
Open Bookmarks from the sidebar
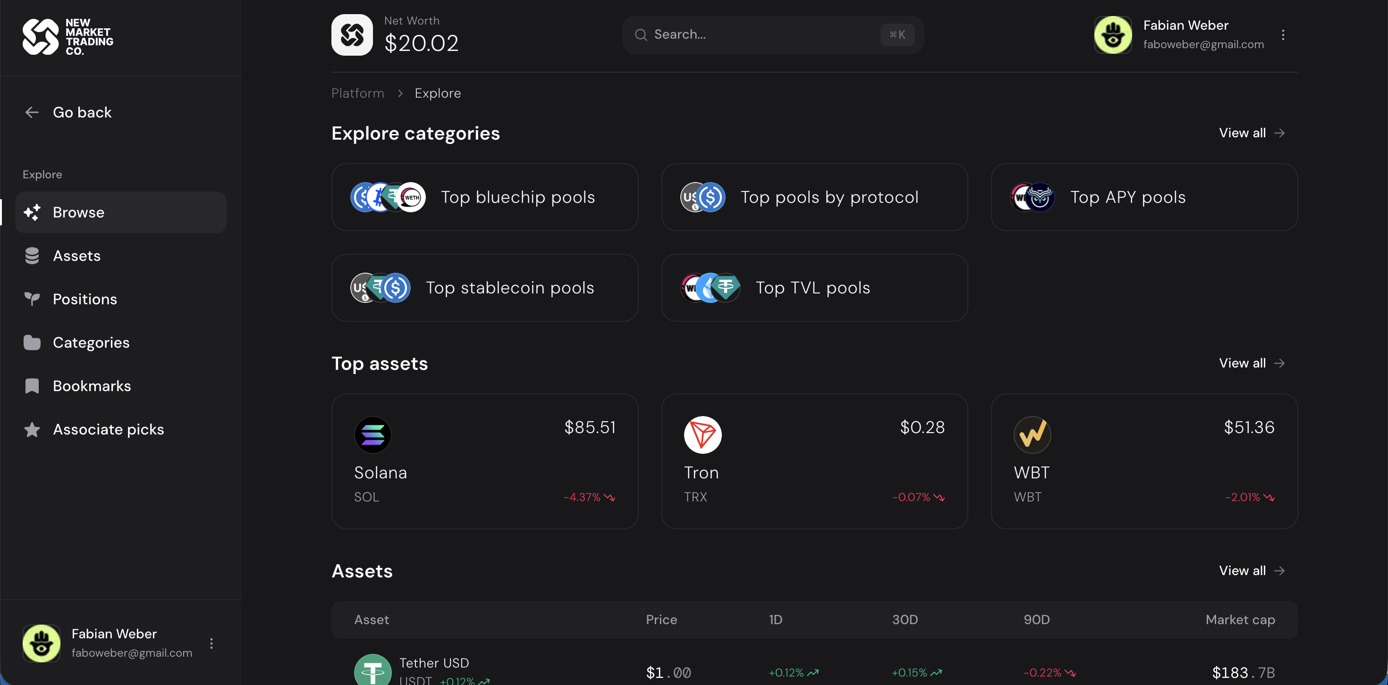click(x=92, y=386)
